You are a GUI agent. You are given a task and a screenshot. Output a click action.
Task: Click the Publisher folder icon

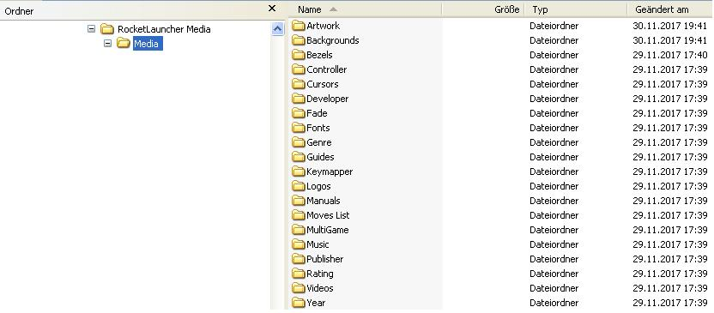click(x=299, y=259)
